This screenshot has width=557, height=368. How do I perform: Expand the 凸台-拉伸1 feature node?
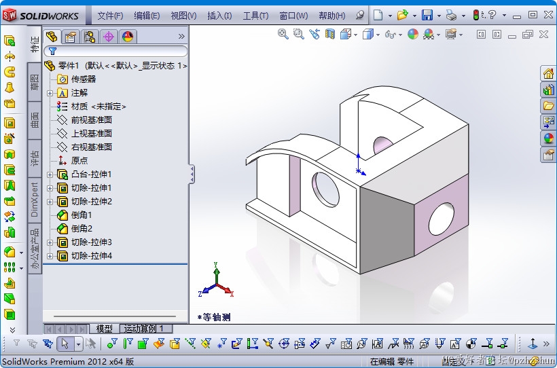(50, 174)
